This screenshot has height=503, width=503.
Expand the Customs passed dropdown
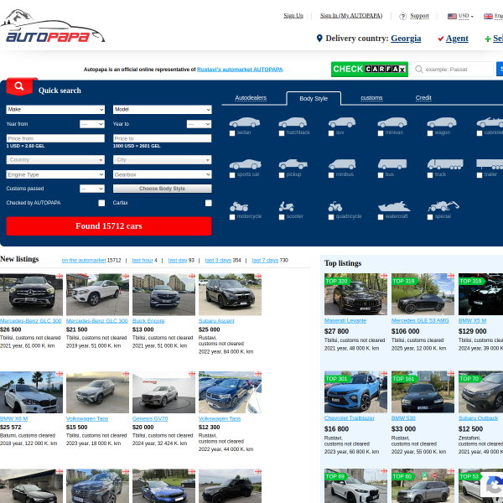[x=92, y=189]
